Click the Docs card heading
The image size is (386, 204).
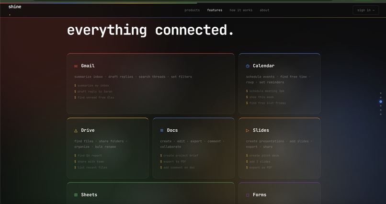[172, 130]
